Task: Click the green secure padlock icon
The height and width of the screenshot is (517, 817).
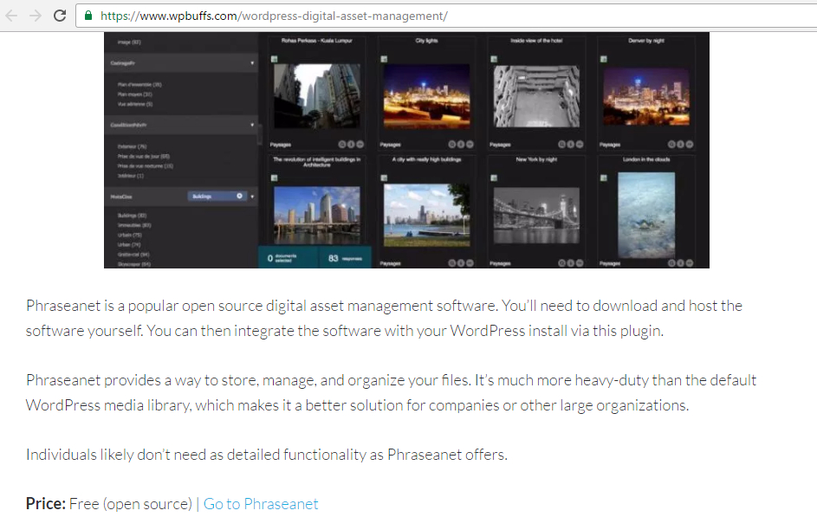Action: [x=89, y=16]
